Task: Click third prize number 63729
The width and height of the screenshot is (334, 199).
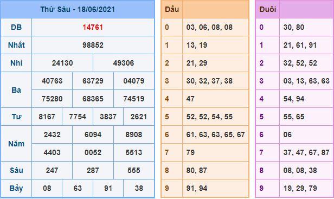Action: tap(93, 81)
